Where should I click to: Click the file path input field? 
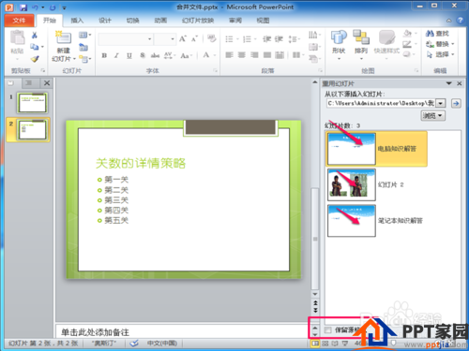pyautogui.click(x=382, y=103)
